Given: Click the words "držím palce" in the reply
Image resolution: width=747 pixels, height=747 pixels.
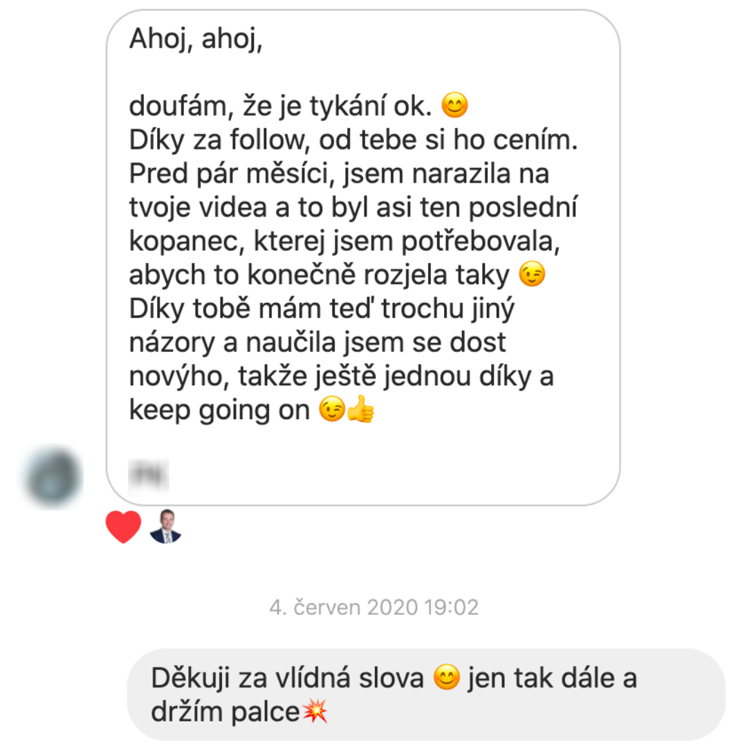Looking at the screenshot, I should tap(225, 712).
